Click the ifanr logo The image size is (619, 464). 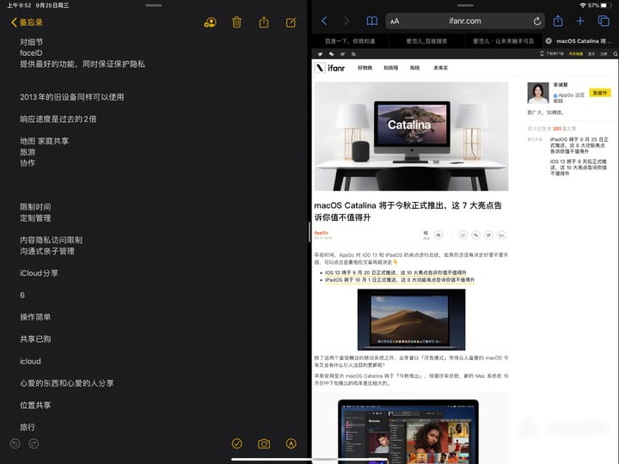coord(330,68)
